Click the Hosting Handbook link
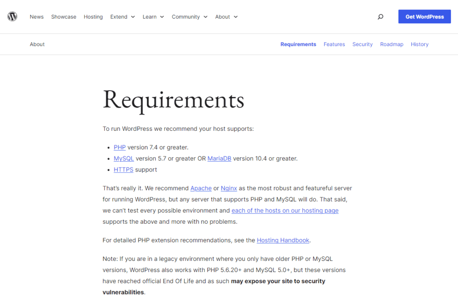458x301 pixels. [283, 240]
